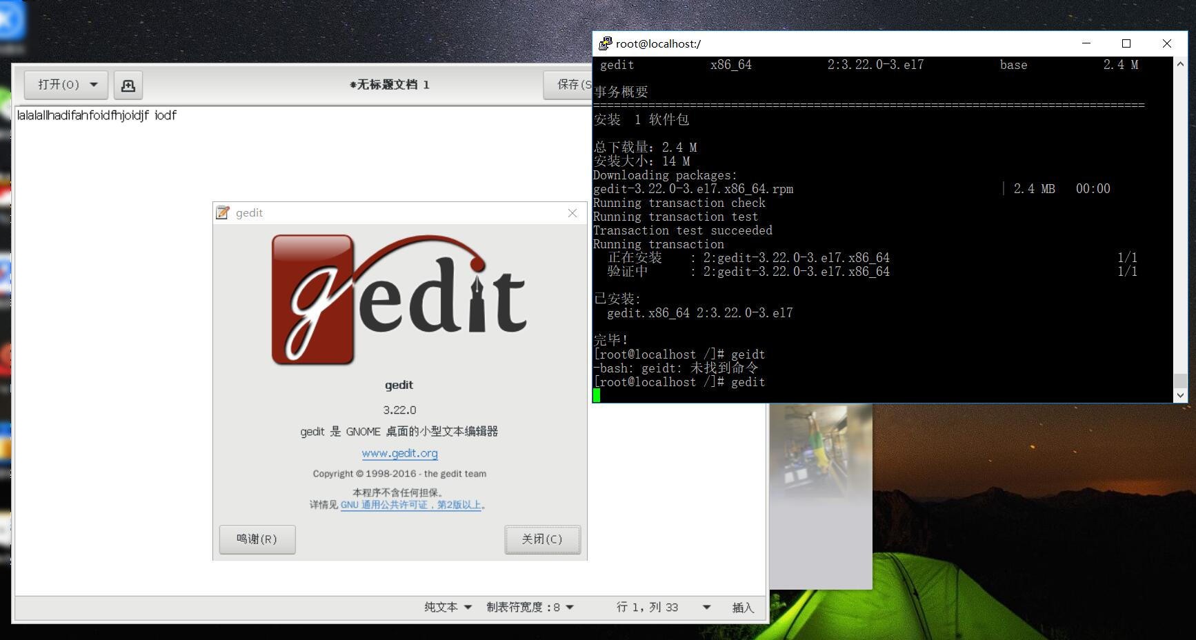Click the 鸣谢(R) credits button
Viewport: 1196px width, 640px height.
point(257,539)
